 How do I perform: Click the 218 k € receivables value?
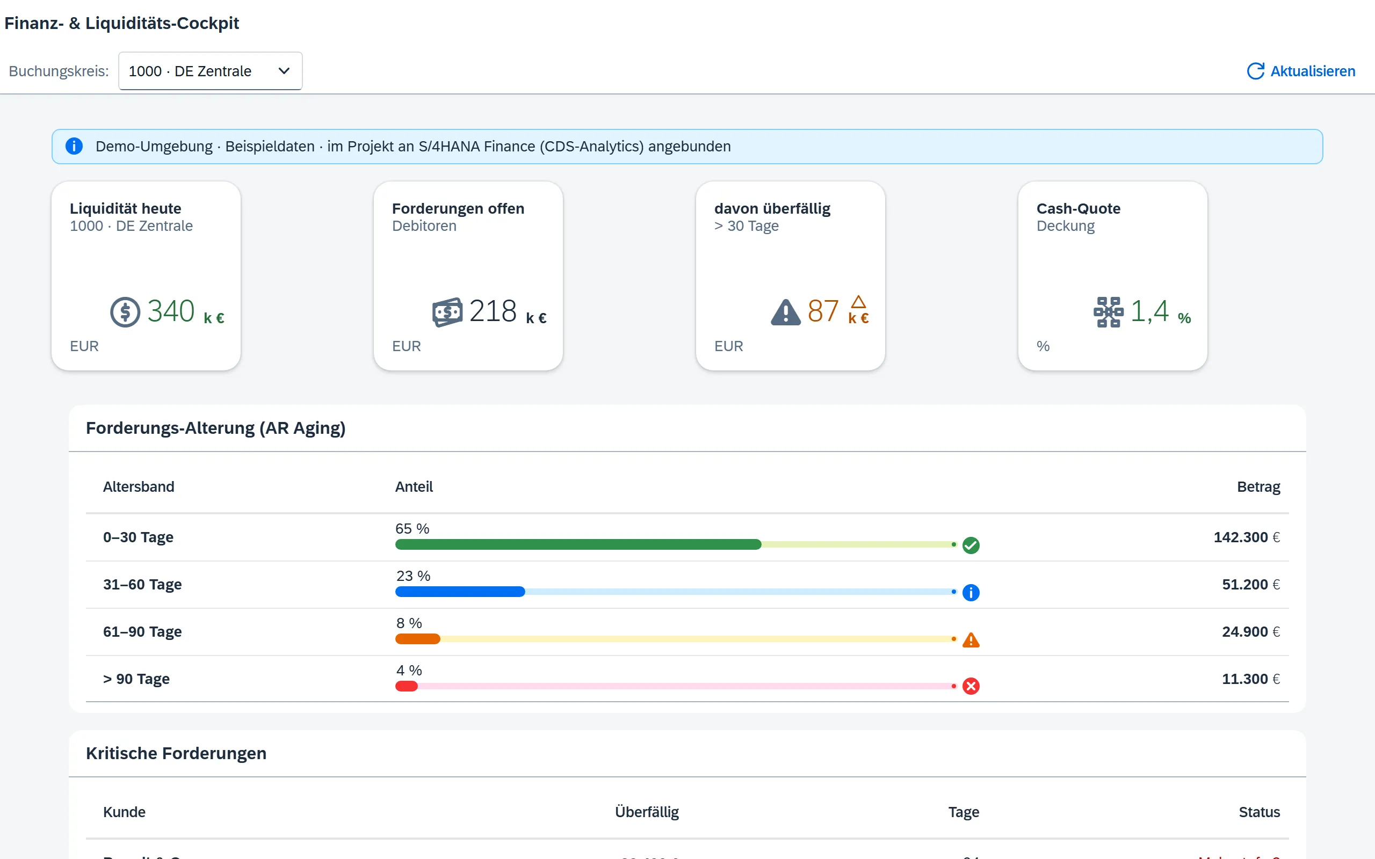tap(508, 311)
